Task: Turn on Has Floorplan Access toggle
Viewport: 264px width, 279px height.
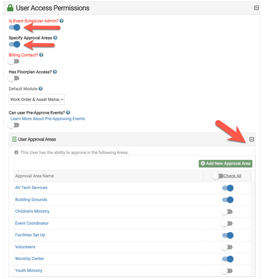Action: coord(14,79)
